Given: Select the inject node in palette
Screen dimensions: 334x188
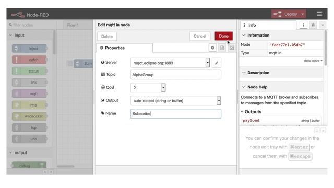Looking at the screenshot, I should [x=29, y=49].
